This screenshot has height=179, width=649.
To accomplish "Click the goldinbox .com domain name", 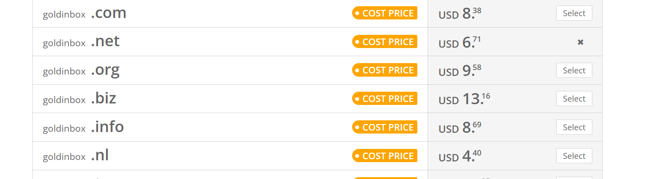I will pyautogui.click(x=85, y=14).
